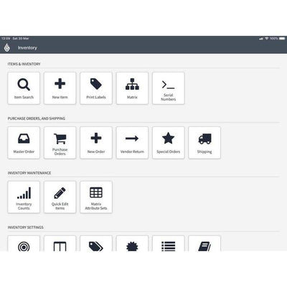287x287 pixels.
Task: Click the Lightspeed flame logo
Action: tap(7, 47)
